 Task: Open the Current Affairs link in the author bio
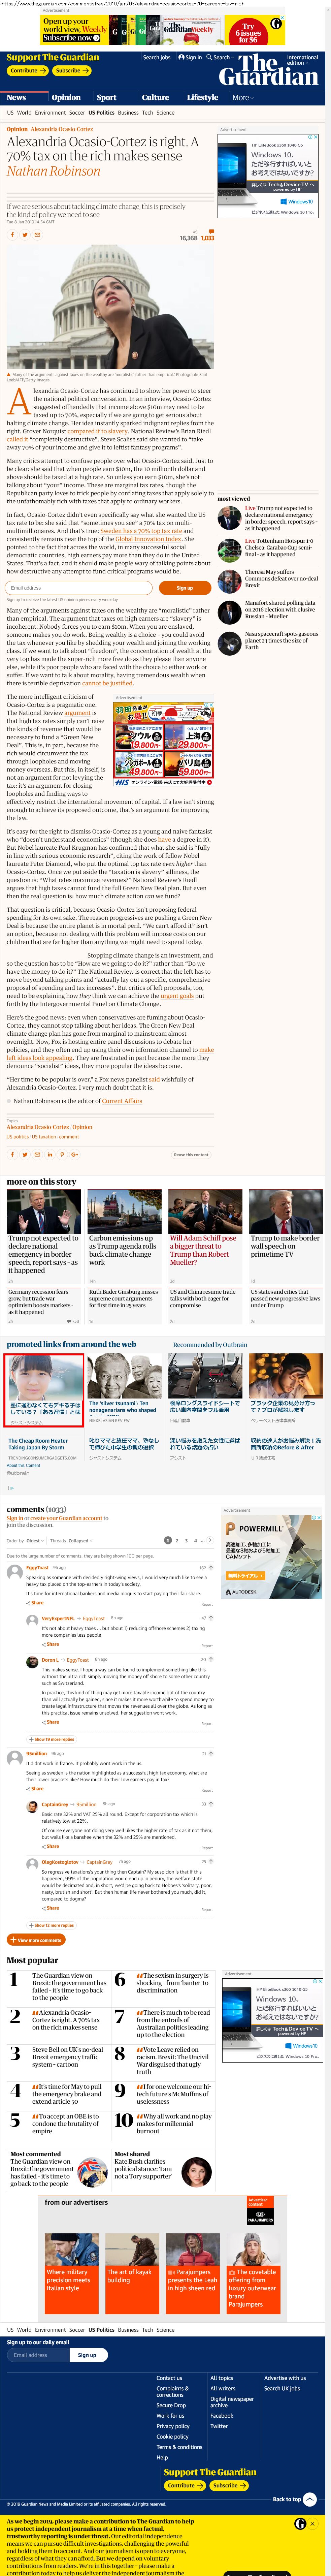click(122, 1101)
